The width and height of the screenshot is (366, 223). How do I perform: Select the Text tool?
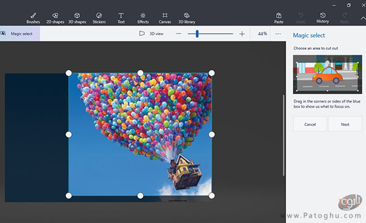click(121, 18)
